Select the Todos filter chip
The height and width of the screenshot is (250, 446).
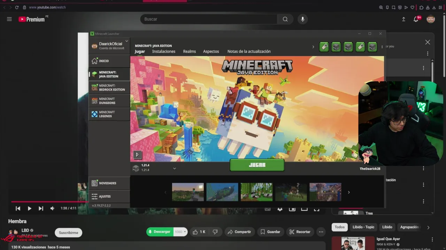point(340,227)
